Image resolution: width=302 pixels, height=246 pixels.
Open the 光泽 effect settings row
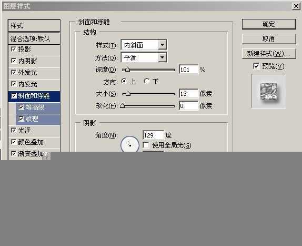(34, 131)
